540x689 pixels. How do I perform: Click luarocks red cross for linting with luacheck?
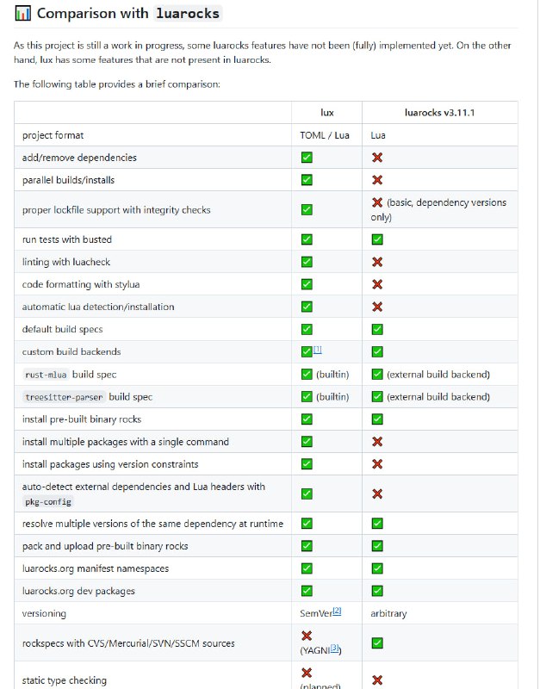coord(376,262)
